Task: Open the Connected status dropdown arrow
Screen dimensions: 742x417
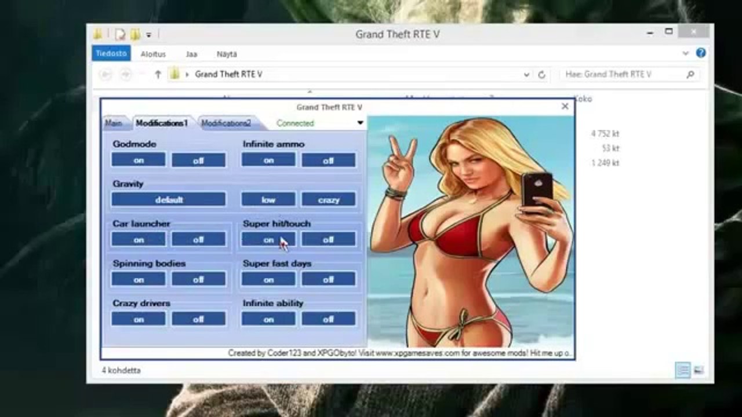Action: [360, 123]
